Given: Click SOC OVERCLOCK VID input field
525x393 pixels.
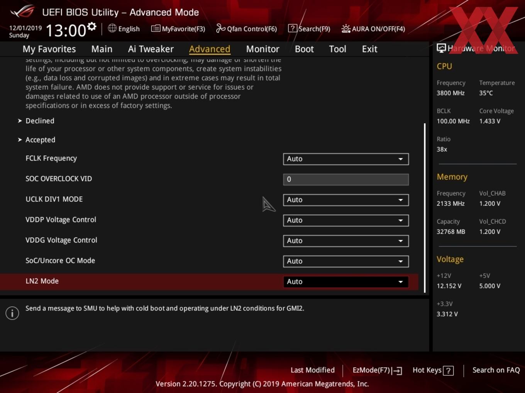Looking at the screenshot, I should tap(346, 179).
